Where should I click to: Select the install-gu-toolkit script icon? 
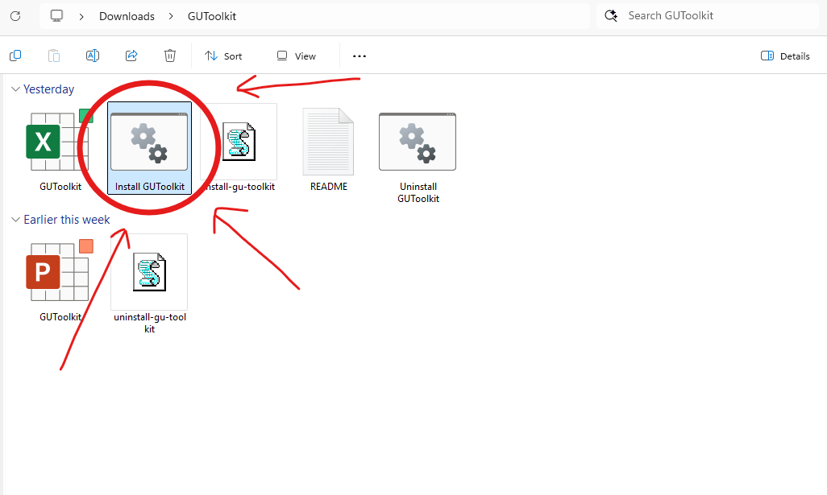point(239,141)
